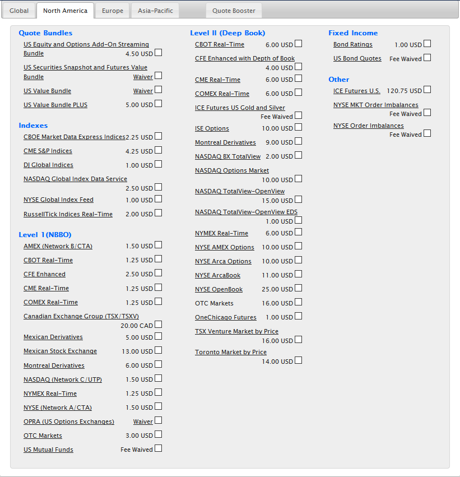The width and height of the screenshot is (460, 477).
Task: Open OneChicago Futures link
Action: pos(226,317)
